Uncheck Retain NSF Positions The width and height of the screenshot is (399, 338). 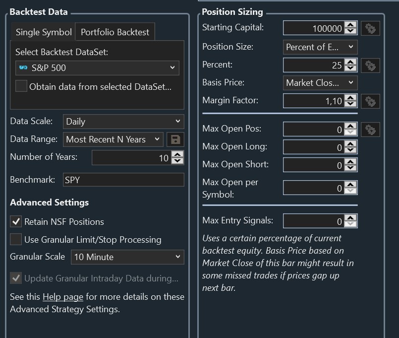(x=16, y=222)
